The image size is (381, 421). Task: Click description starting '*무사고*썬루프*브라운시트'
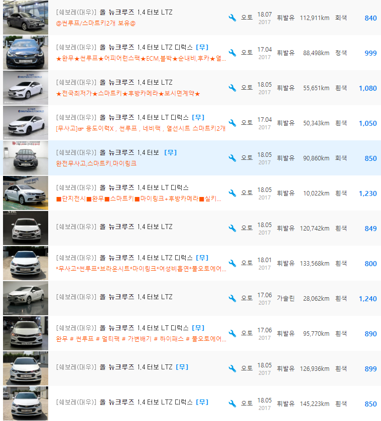click(141, 269)
